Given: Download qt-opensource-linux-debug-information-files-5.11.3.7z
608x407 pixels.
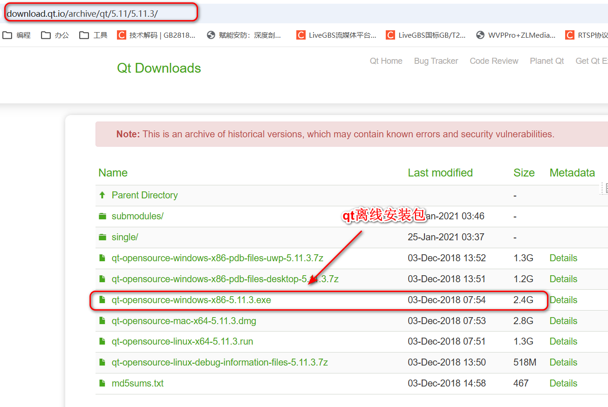Looking at the screenshot, I should click(x=220, y=362).
